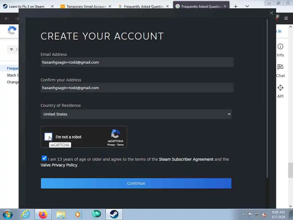Viewport: 293px width, 220px height.
Task: Click the Confirm your Address field
Action: tap(137, 88)
